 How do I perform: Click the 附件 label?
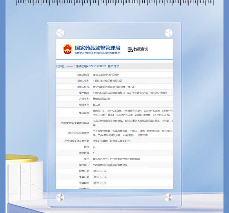pyautogui.click(x=86, y=147)
